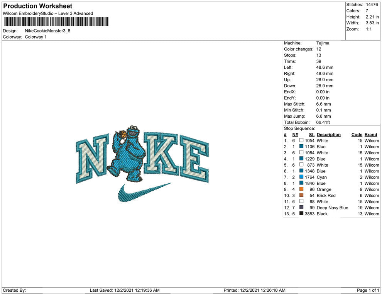The width and height of the screenshot is (382, 294).
Task: Click the 'Production Worksheet' title
Action: pos(38,6)
